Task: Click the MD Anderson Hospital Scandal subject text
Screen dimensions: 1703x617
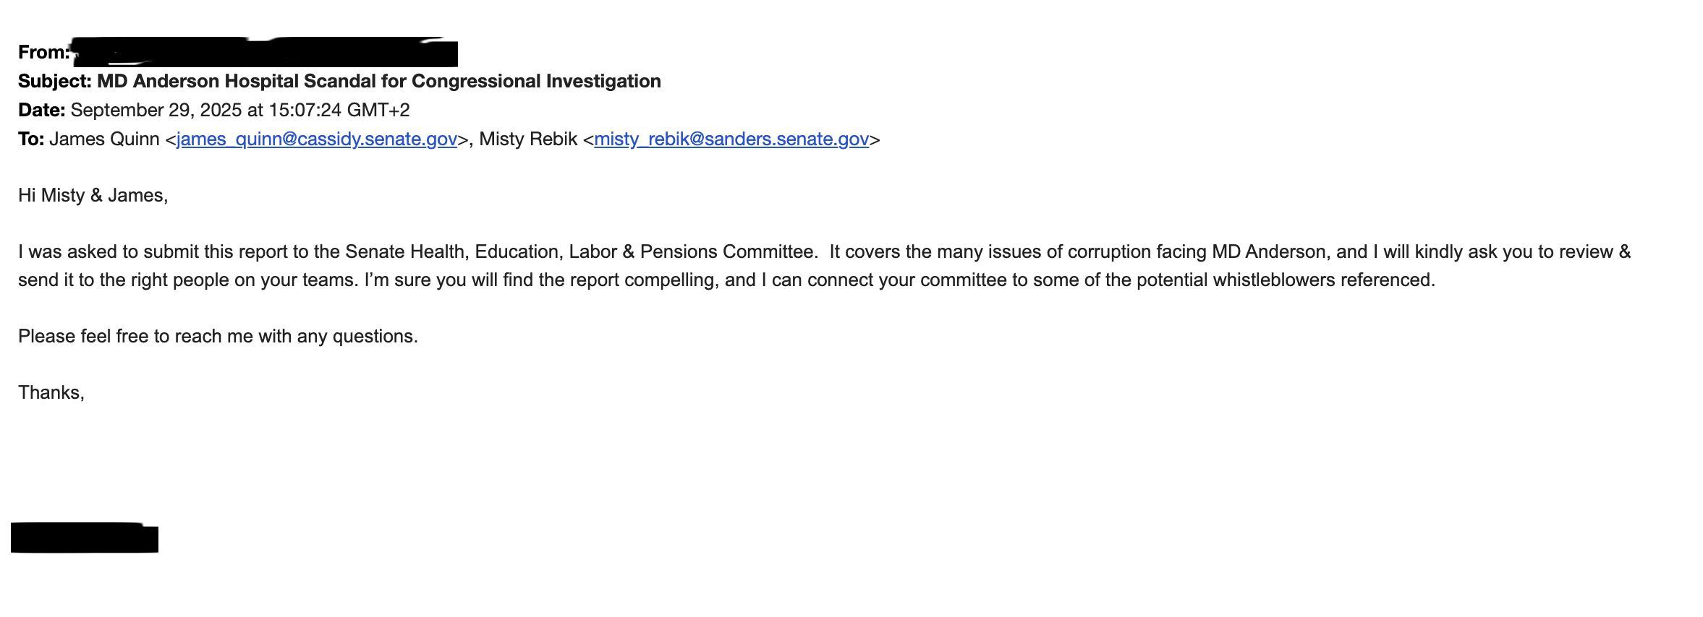Action: click(378, 82)
